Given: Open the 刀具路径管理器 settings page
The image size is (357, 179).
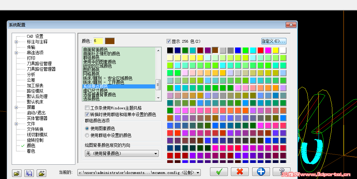Looking at the screenshot, I should point(41,69).
